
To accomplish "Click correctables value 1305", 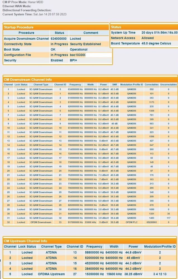I will pos(151,111).
